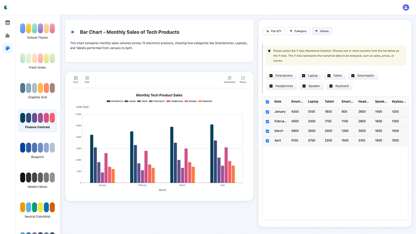Open the chart Edit tool

87,79
